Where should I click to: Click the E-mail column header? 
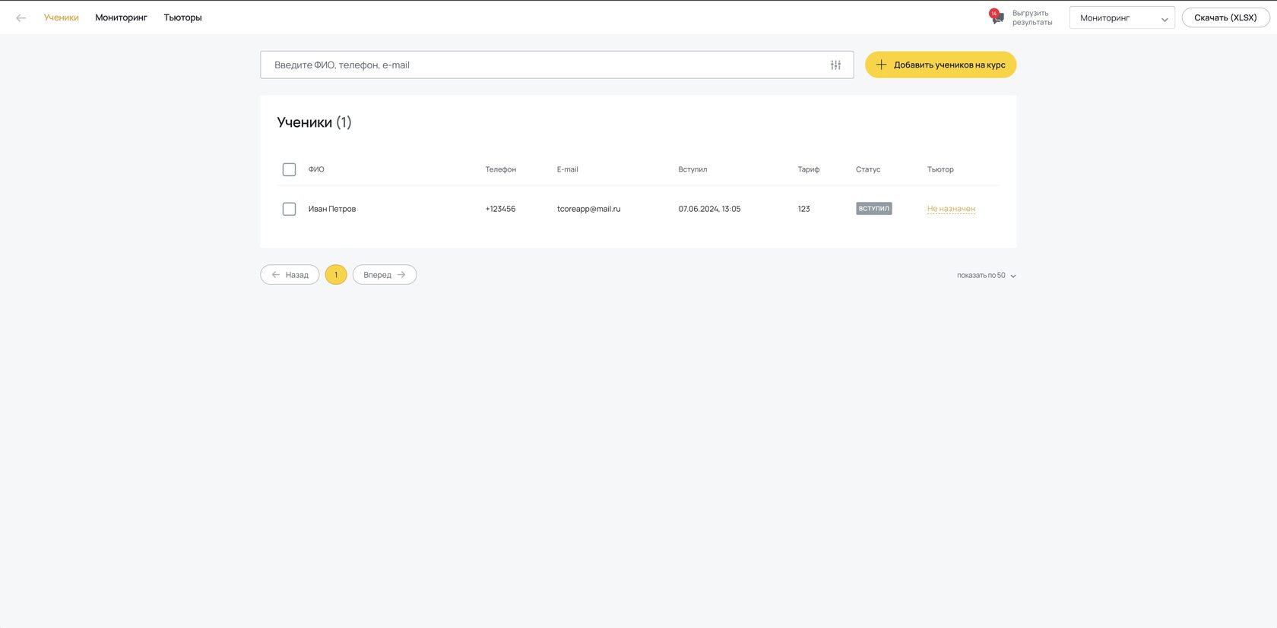(x=567, y=169)
